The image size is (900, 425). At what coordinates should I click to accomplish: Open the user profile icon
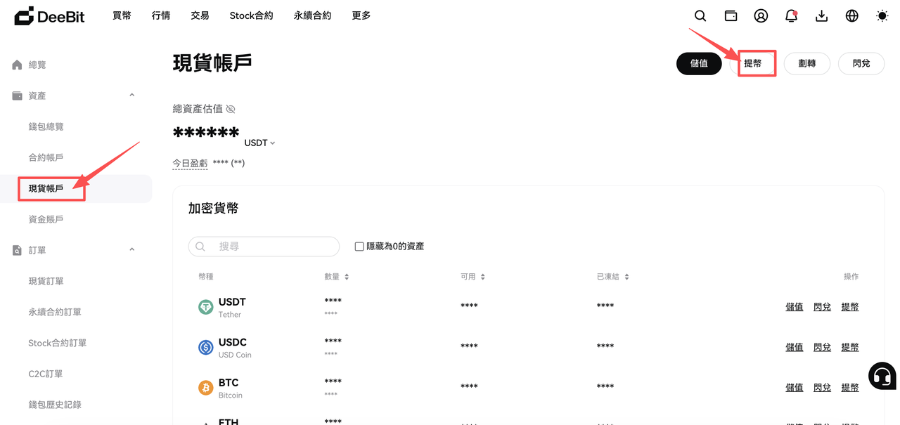pyautogui.click(x=761, y=15)
